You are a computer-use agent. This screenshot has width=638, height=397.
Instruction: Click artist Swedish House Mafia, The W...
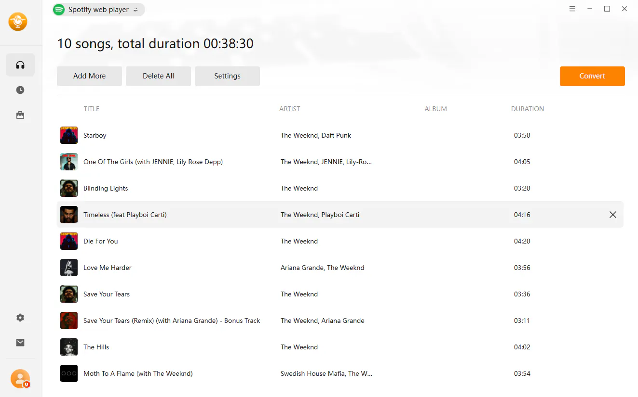pyautogui.click(x=326, y=373)
